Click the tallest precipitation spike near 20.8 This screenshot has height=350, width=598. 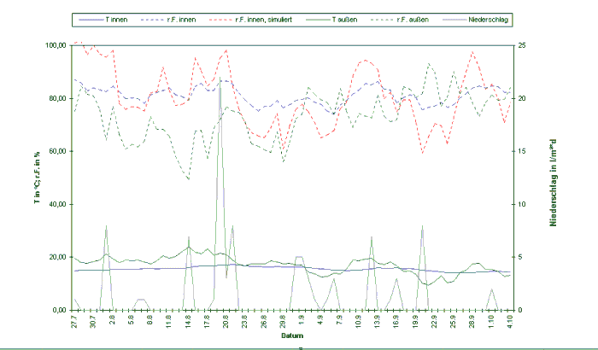pos(220,78)
